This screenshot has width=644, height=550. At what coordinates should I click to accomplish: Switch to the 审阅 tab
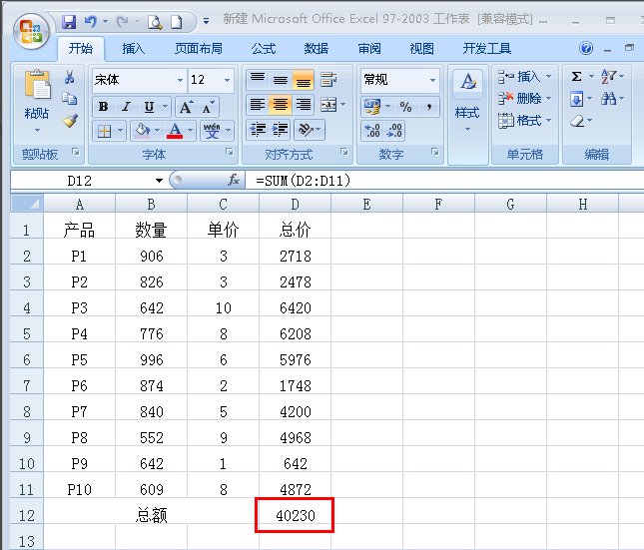369,49
